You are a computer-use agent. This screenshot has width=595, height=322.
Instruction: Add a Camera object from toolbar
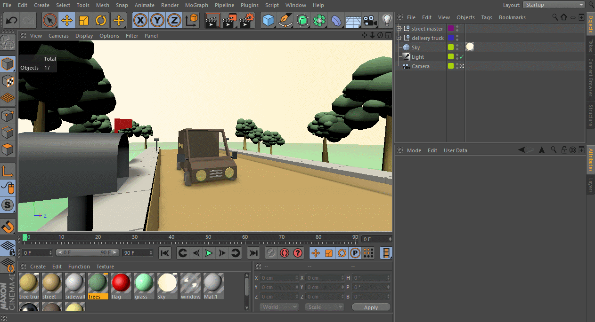click(370, 20)
